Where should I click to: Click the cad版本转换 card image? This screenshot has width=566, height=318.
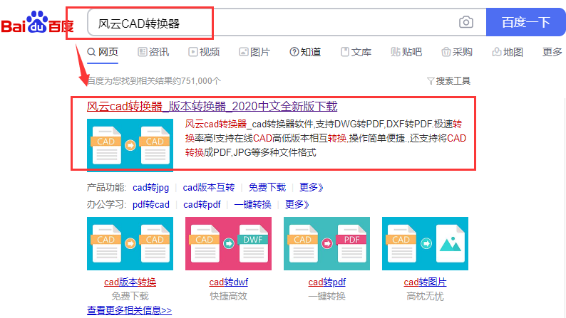tap(130, 243)
